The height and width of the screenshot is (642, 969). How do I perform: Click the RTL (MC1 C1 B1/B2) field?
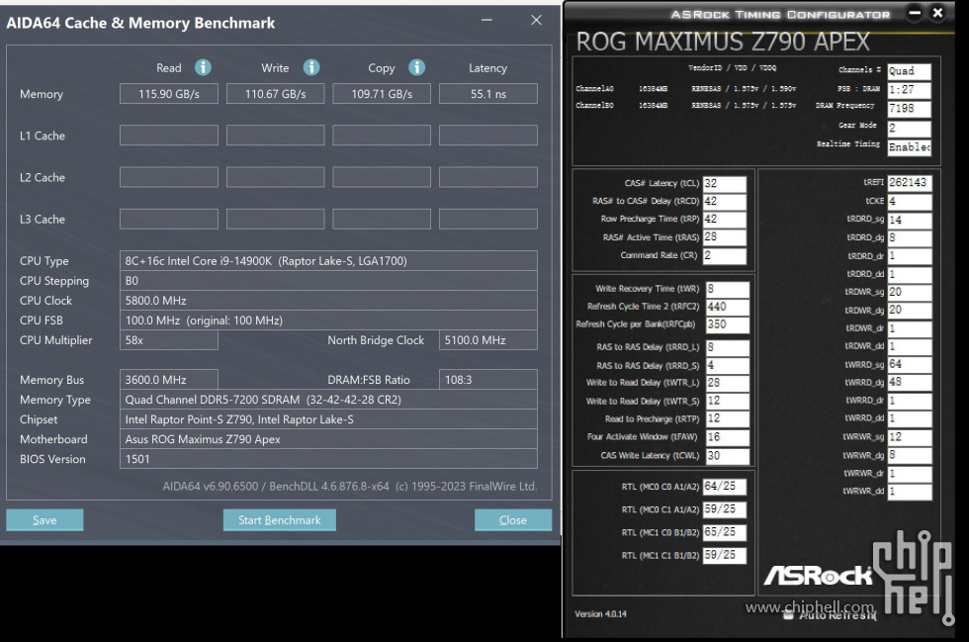tap(725, 555)
